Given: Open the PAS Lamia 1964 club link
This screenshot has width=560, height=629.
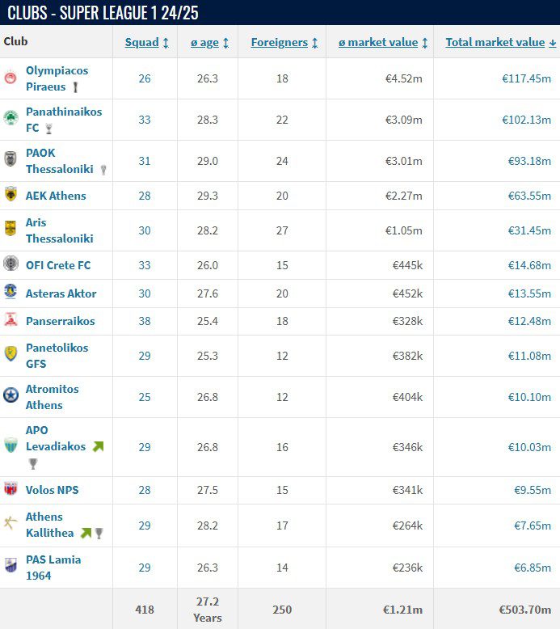Looking at the screenshot, I should (x=53, y=567).
